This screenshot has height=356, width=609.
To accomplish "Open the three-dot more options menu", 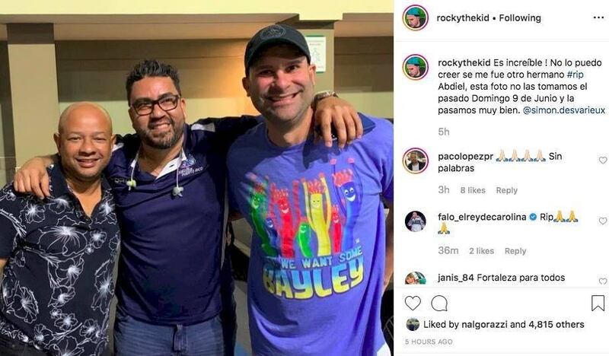I will 598,17.
